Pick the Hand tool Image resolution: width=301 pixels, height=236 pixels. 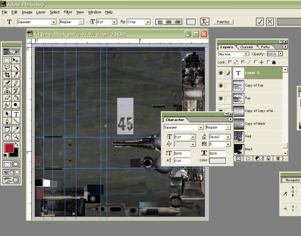pyautogui.click(x=7, y=137)
